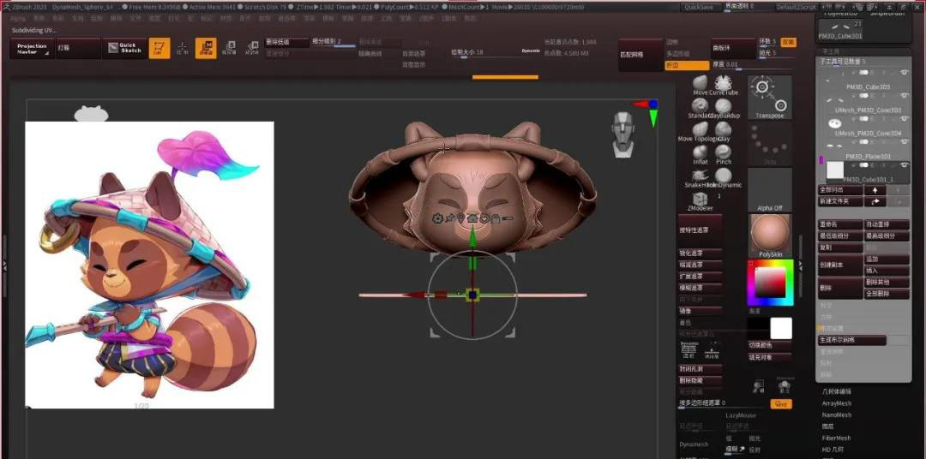Select the Pinch brush
926x459 pixels.
click(723, 154)
